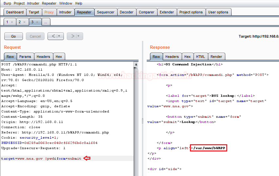Select the Repeater tool tab
Screen dimensions: 279x176
84,12
